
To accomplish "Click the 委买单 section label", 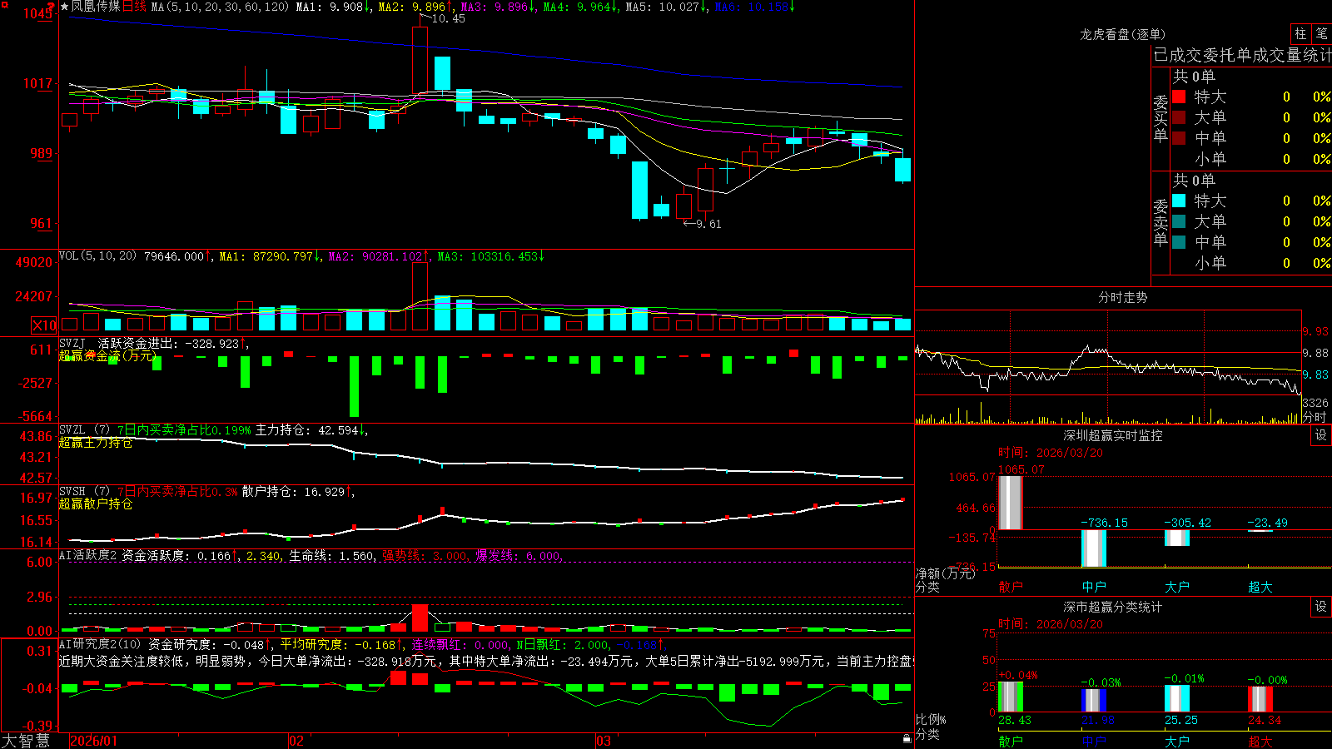I will point(1161,119).
